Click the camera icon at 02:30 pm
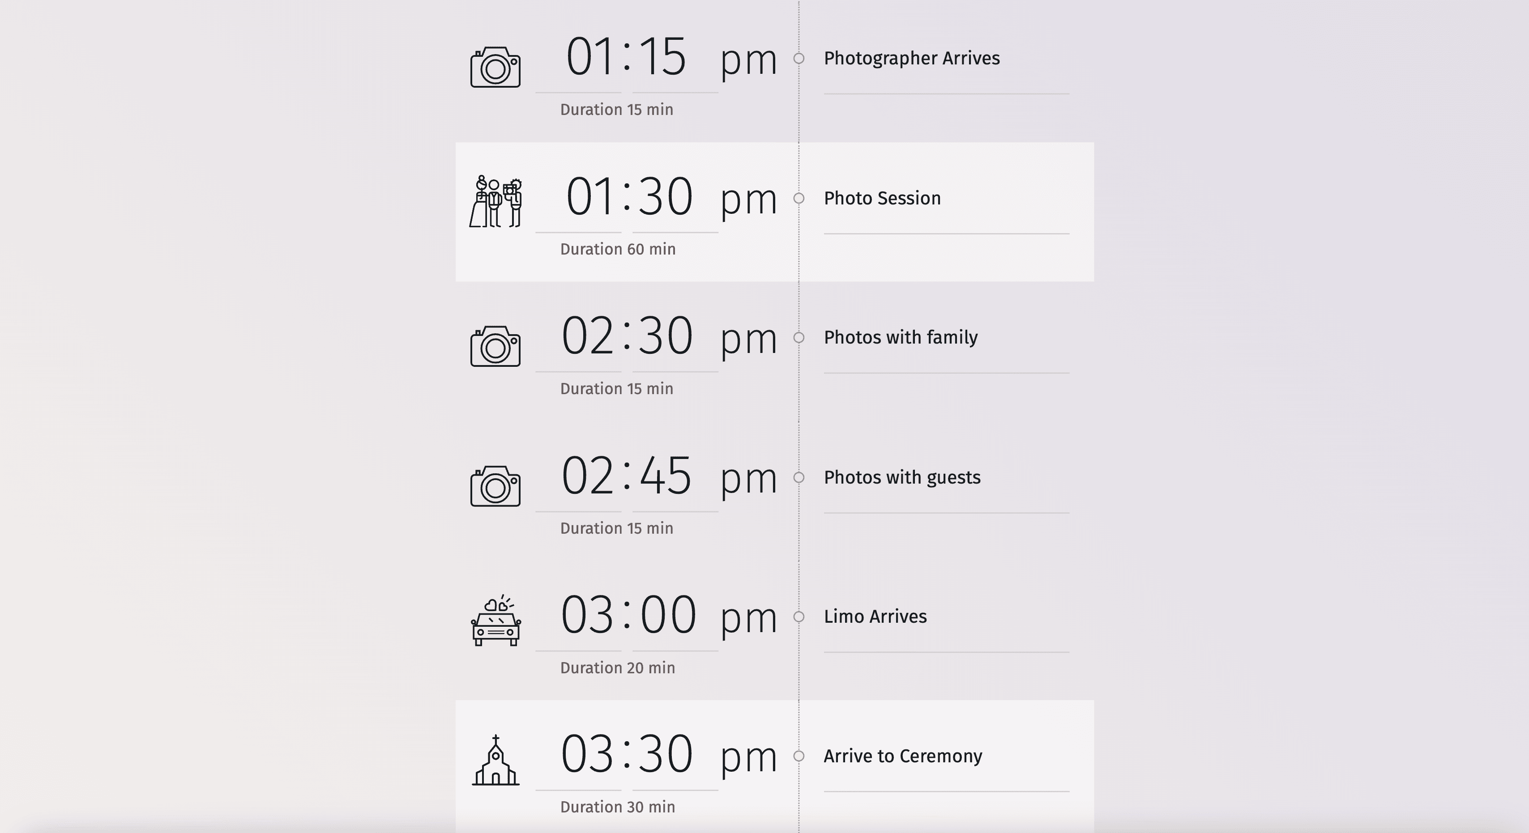The image size is (1529, 833). [x=497, y=344]
